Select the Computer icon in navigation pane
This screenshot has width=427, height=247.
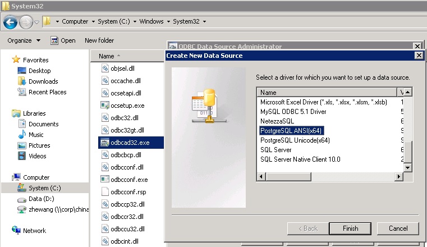pyautogui.click(x=16, y=177)
